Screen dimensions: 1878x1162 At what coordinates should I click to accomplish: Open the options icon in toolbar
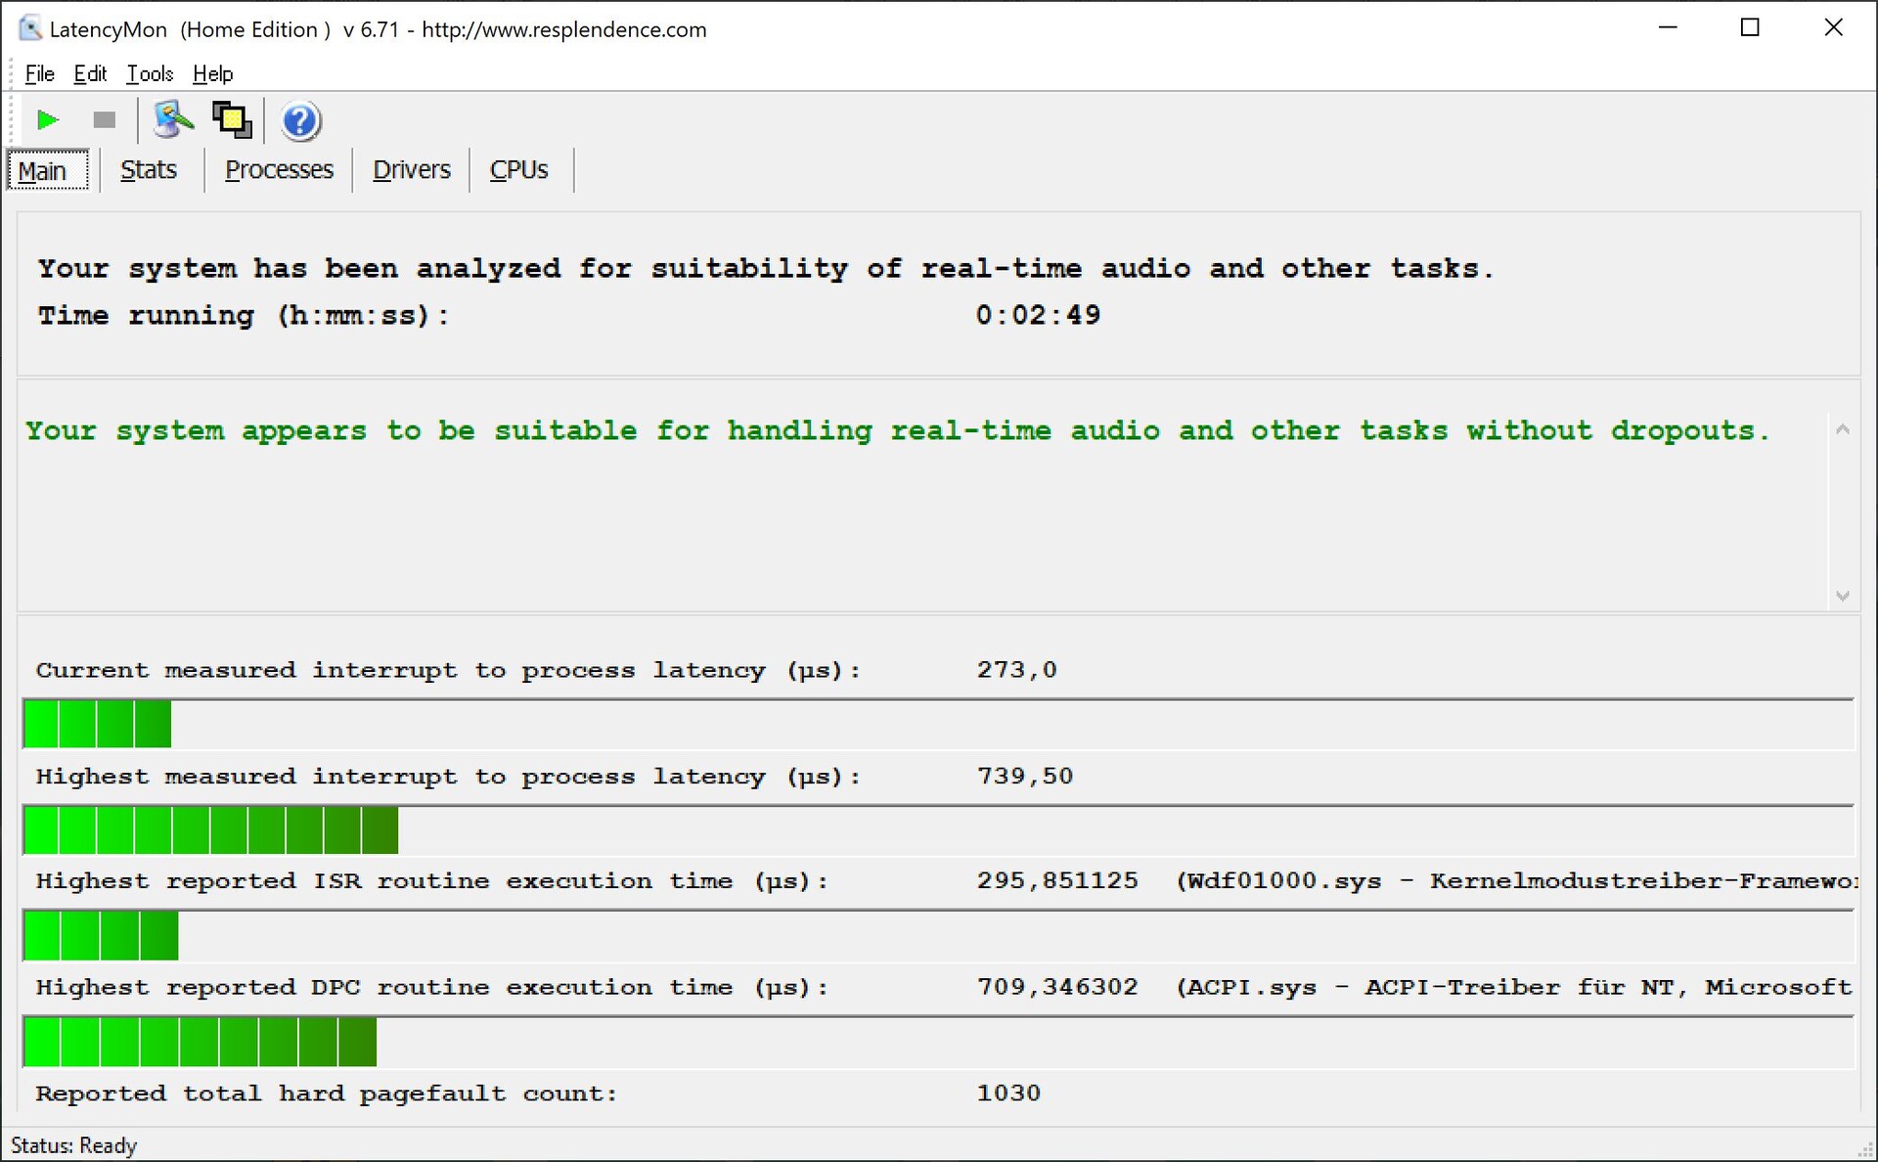pos(173,120)
